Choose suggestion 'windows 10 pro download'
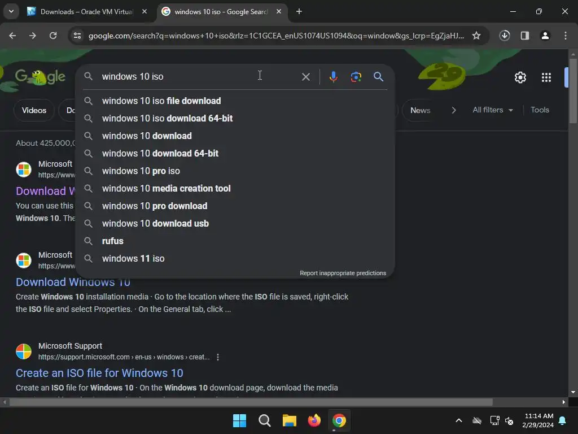The height and width of the screenshot is (434, 578). pos(235,206)
